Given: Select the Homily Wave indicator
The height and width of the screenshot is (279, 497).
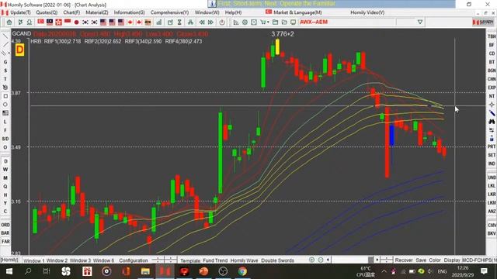Looking at the screenshot, I should click(244, 260).
